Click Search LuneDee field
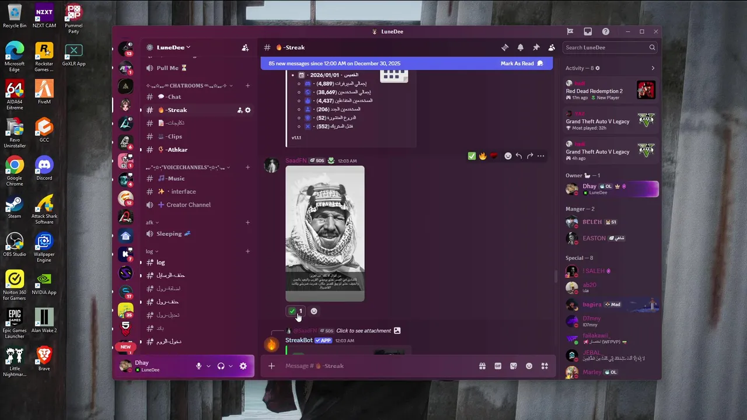747x420 pixels. (610, 48)
